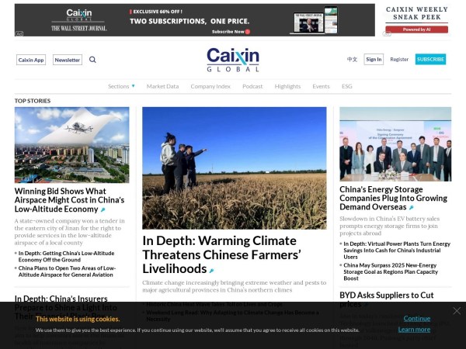This screenshot has width=466, height=349.
Task: Open the Newsletter button
Action: pos(68,60)
